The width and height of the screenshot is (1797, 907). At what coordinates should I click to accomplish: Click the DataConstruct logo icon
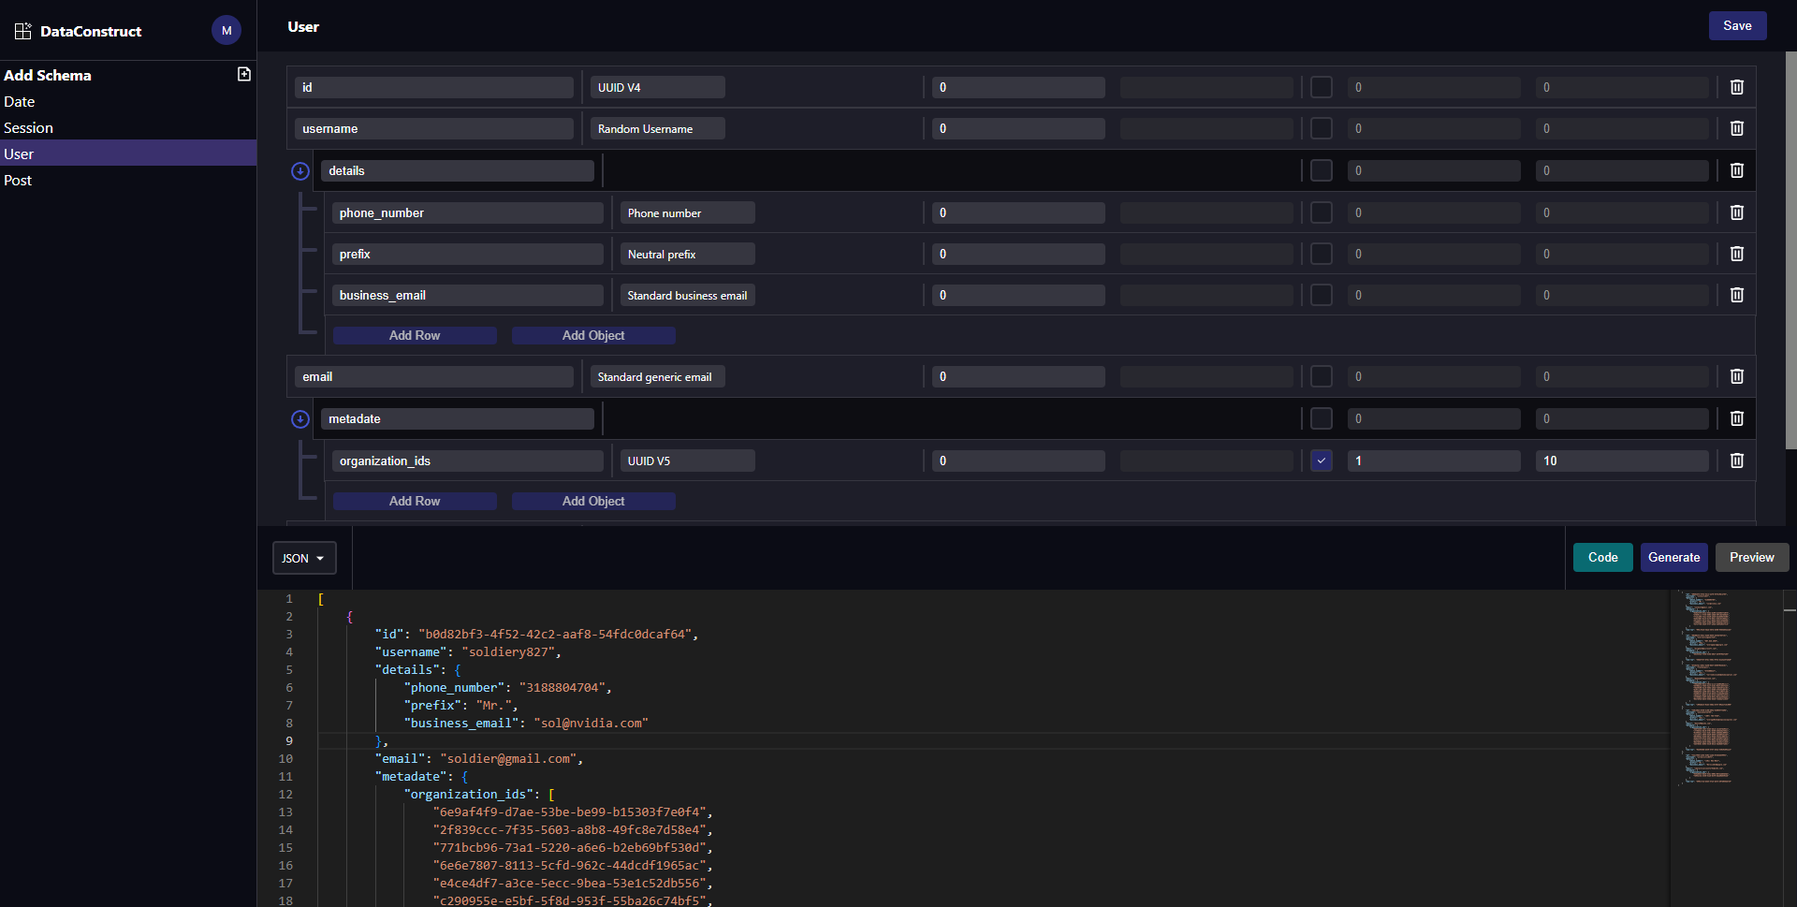23,31
